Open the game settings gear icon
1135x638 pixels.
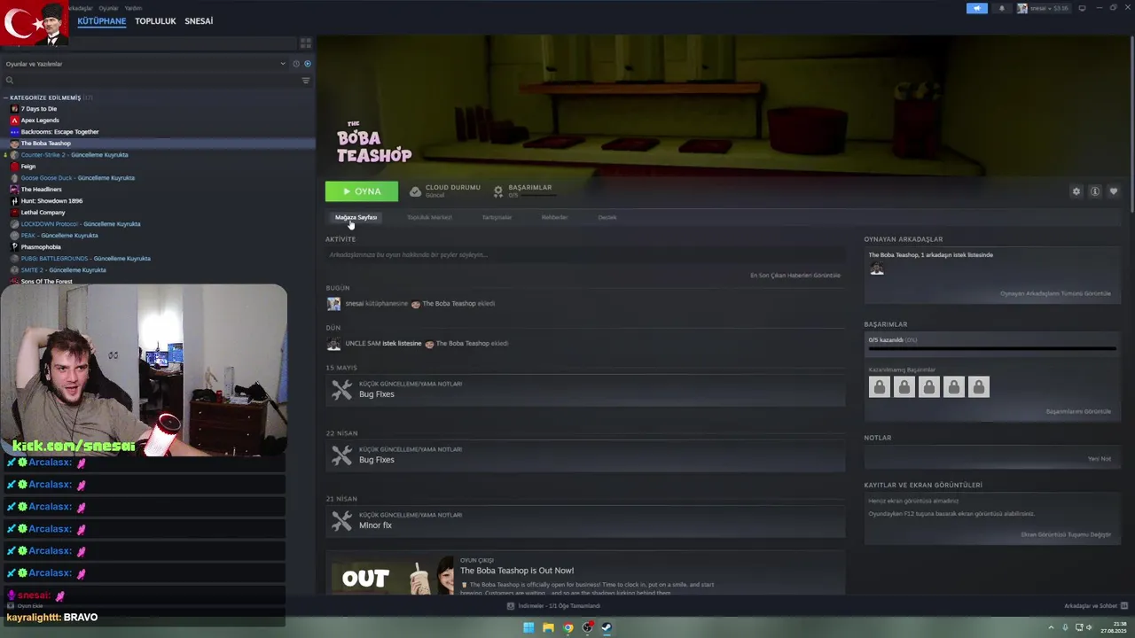[x=1076, y=191]
